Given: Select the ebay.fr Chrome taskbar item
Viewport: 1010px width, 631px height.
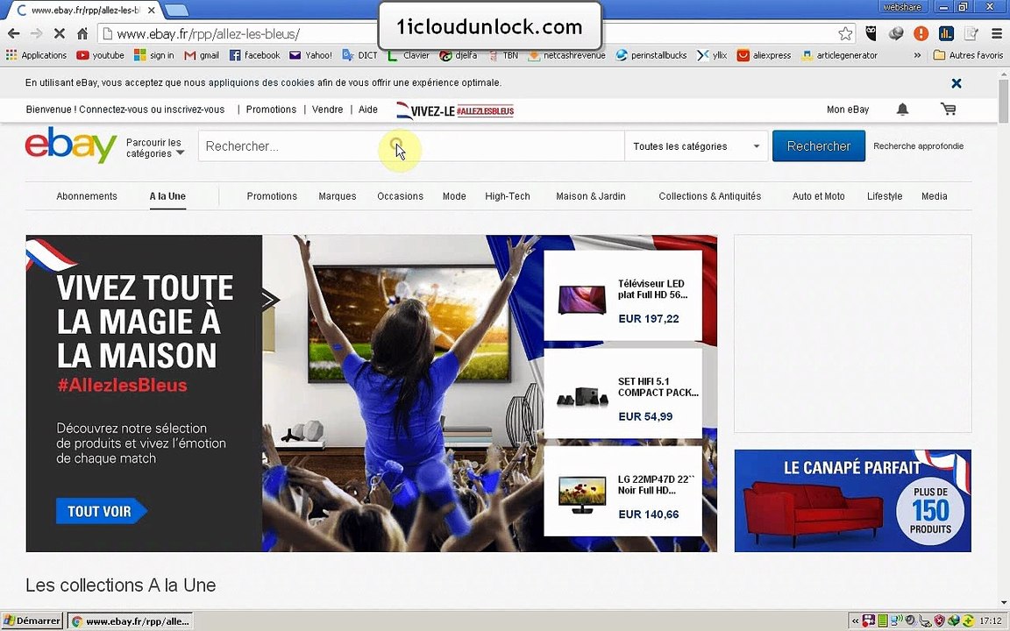Looking at the screenshot, I should (x=131, y=620).
